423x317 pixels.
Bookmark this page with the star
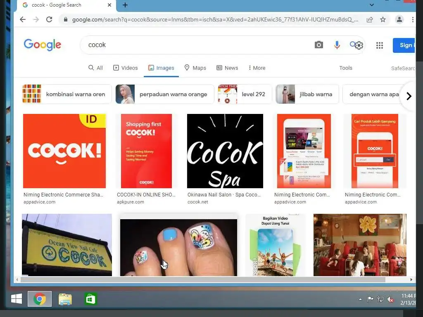pyautogui.click(x=383, y=19)
